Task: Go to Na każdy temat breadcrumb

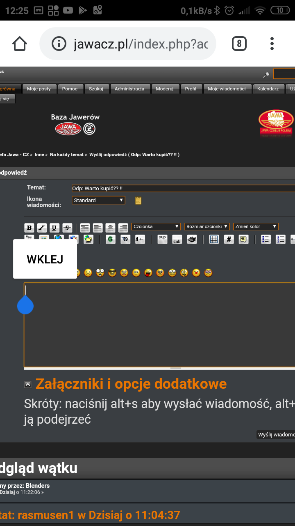Action: 67,155
